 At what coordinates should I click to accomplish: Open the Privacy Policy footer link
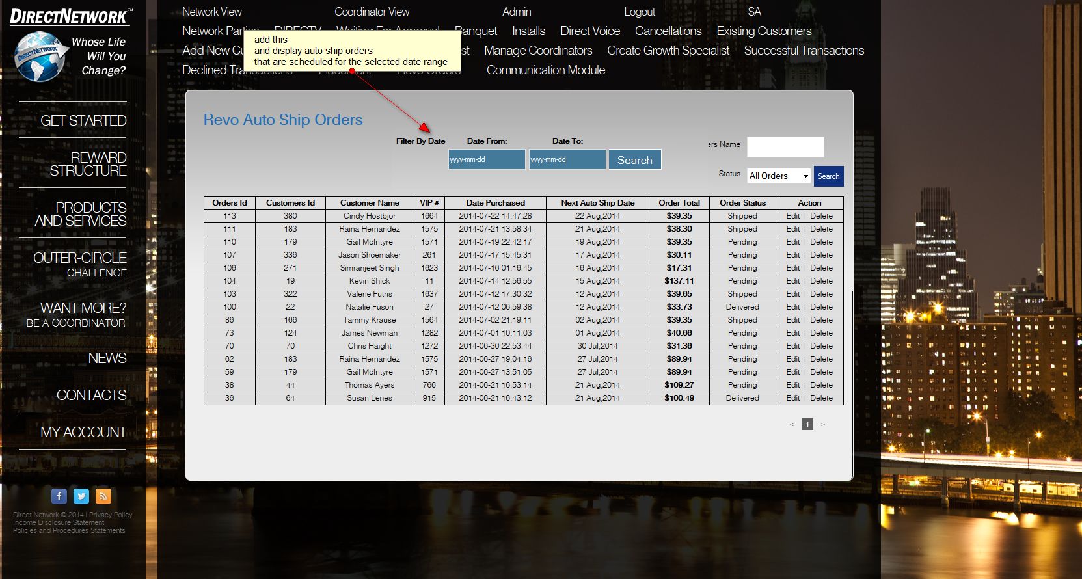tap(111, 515)
